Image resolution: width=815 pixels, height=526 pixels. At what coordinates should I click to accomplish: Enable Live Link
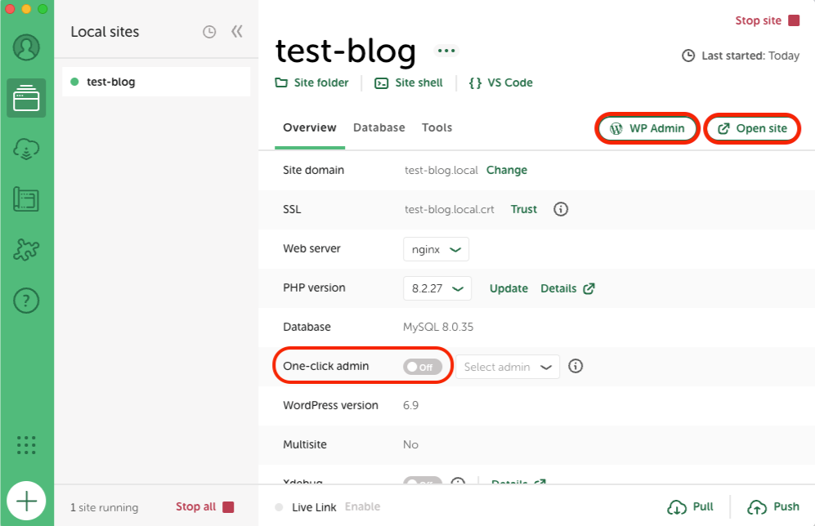pos(362,507)
